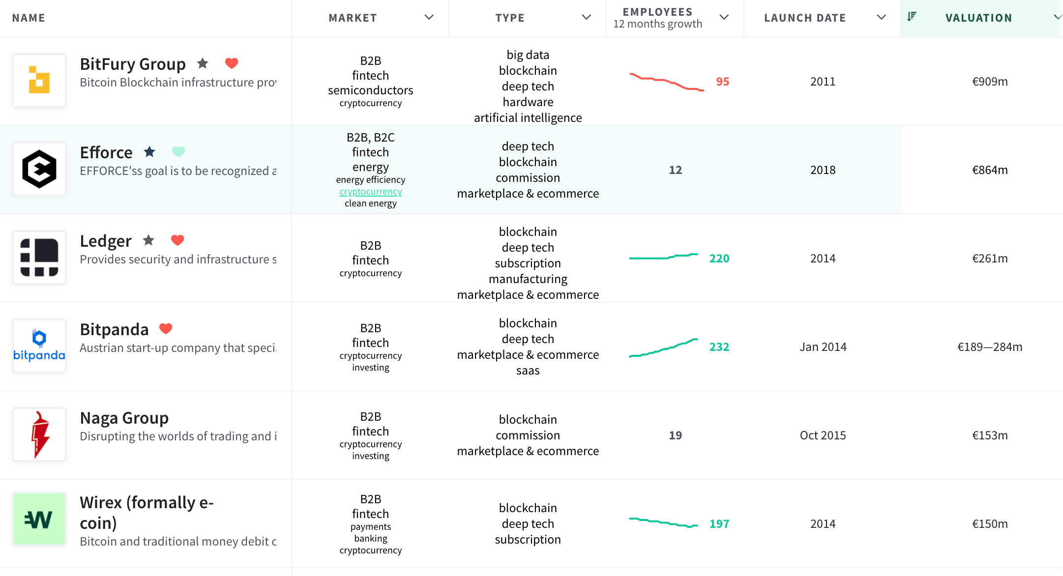Open the Naga Group red logo
1063x576 pixels.
[39, 434]
